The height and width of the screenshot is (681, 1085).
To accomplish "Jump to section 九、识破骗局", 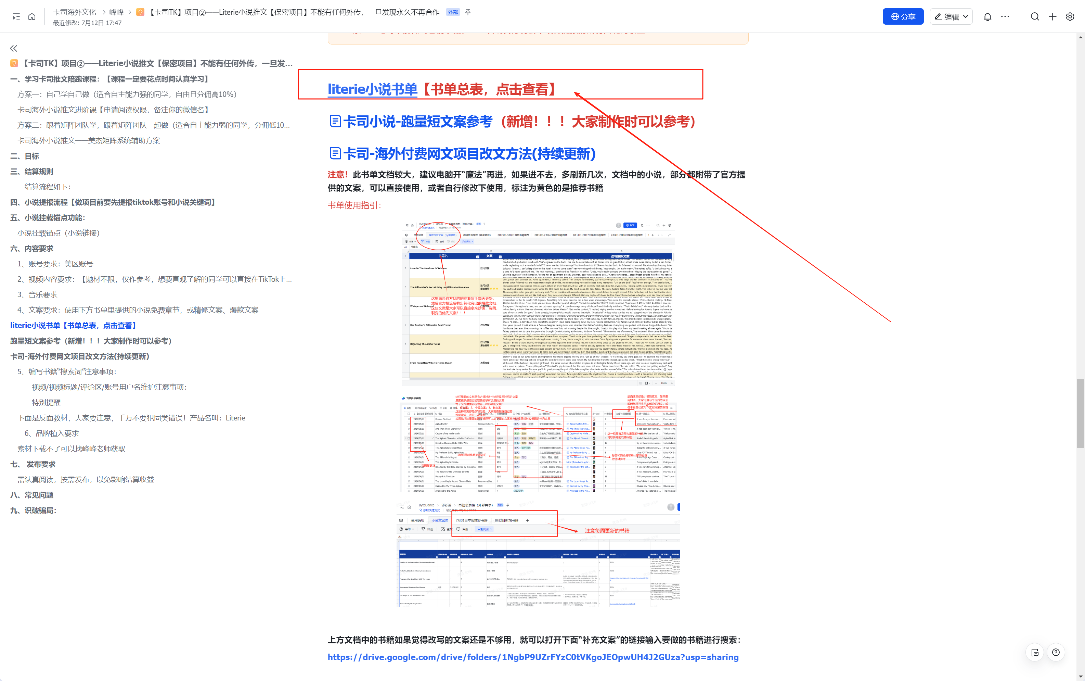I will point(33,510).
